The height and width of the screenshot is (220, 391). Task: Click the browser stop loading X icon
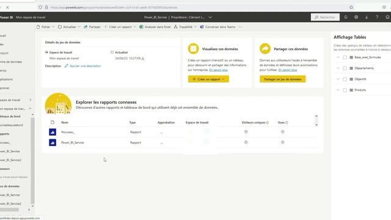pyautogui.click(x=7, y=7)
